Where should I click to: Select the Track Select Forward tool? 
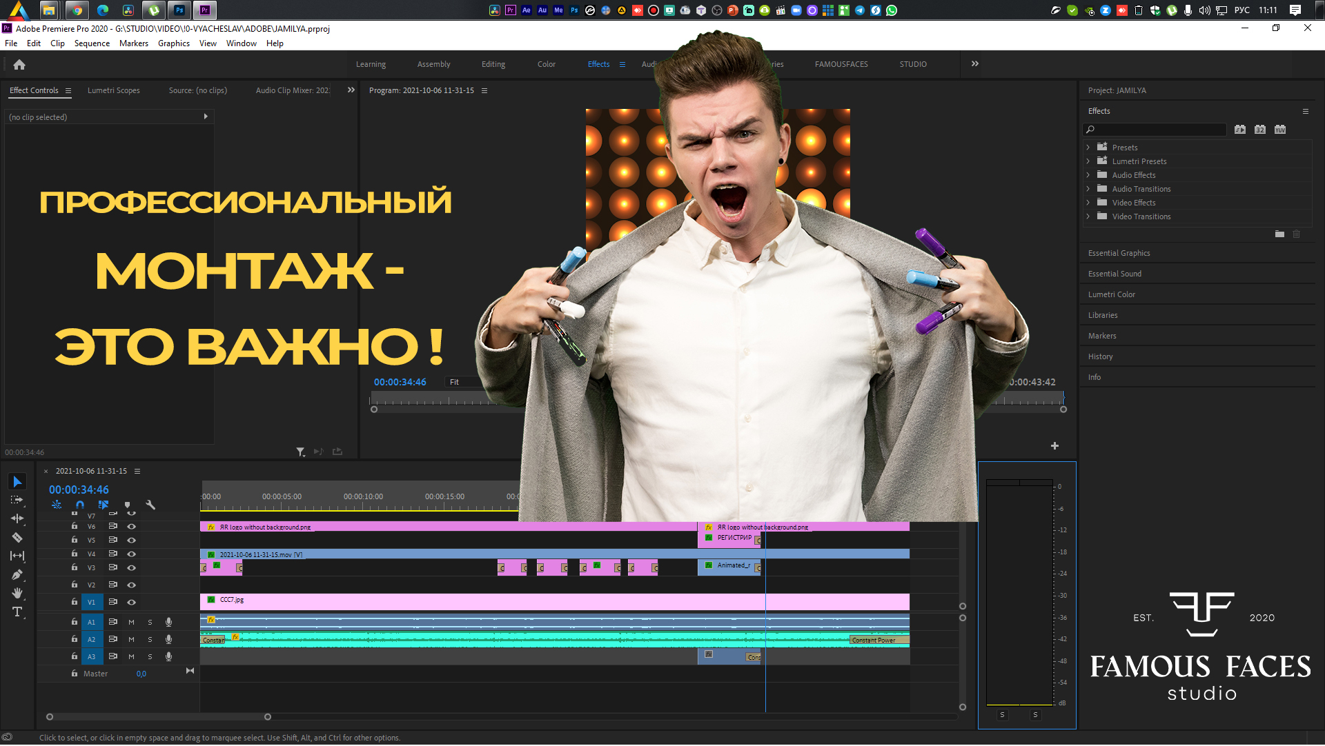(17, 500)
